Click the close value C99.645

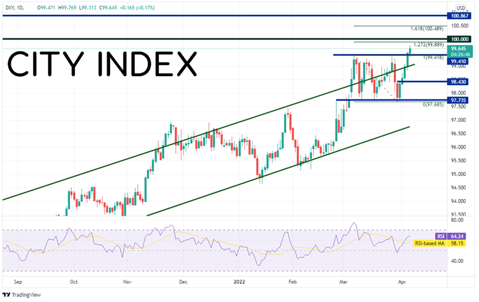point(108,8)
